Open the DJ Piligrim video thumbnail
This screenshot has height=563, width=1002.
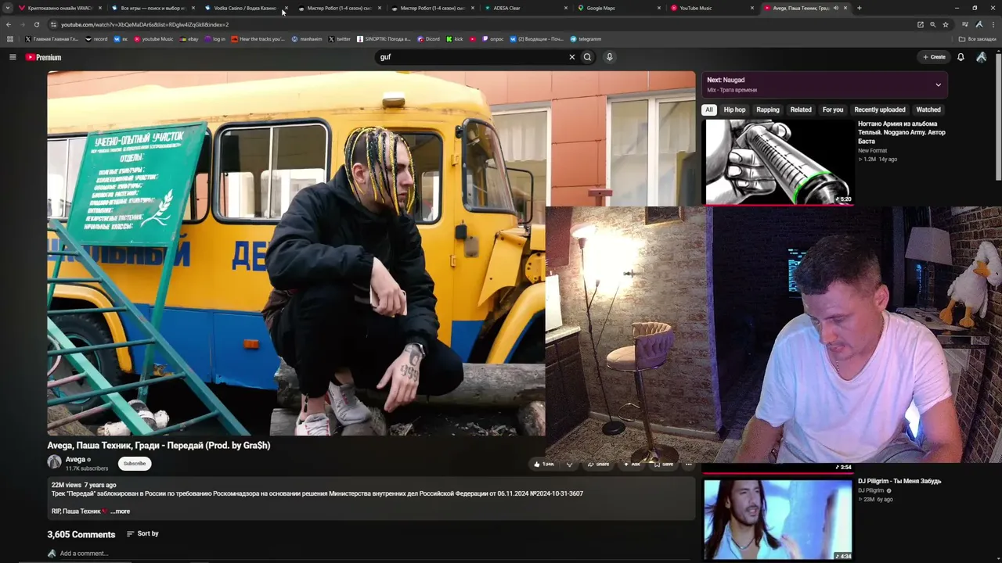pyautogui.click(x=777, y=519)
